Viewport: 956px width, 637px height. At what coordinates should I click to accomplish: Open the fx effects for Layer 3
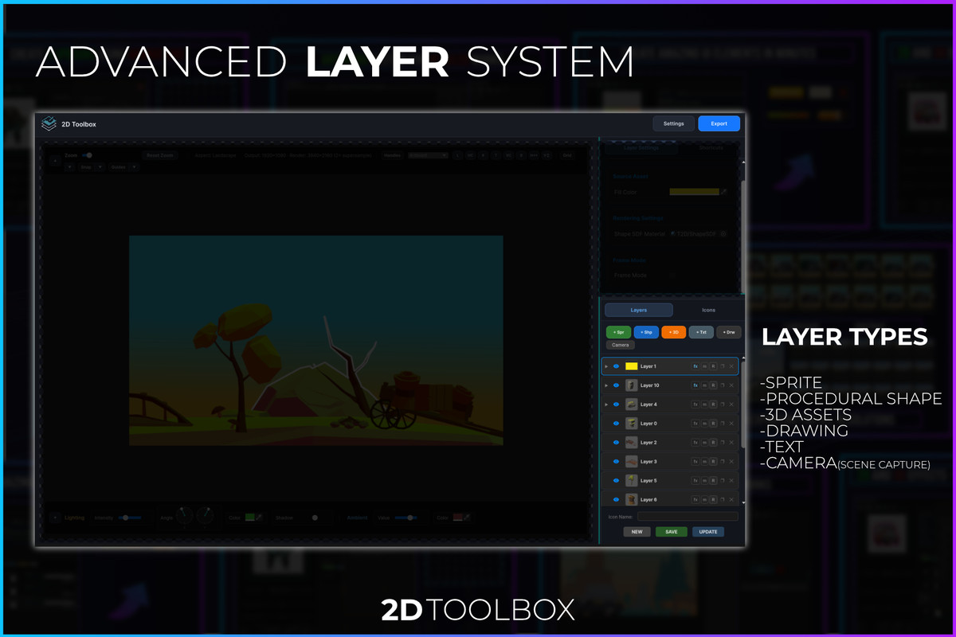(x=695, y=462)
